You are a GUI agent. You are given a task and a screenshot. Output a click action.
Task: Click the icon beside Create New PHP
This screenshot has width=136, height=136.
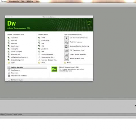click(x=39, y=43)
